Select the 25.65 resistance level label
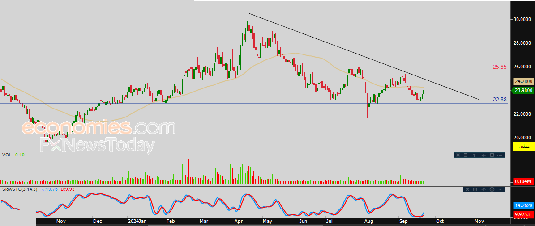This screenshot has width=535, height=226. point(500,67)
